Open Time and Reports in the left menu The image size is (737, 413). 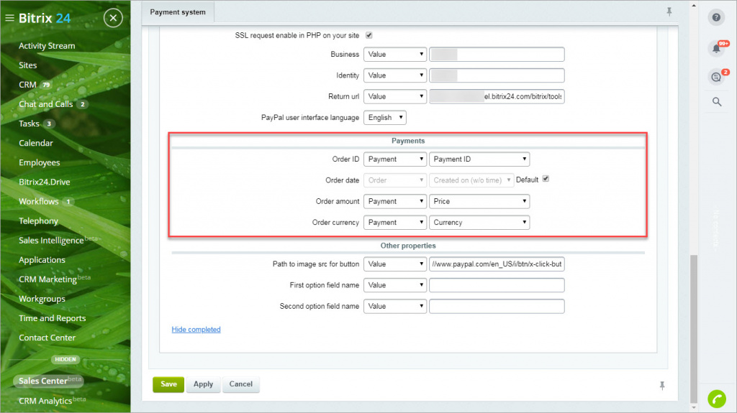tap(52, 318)
